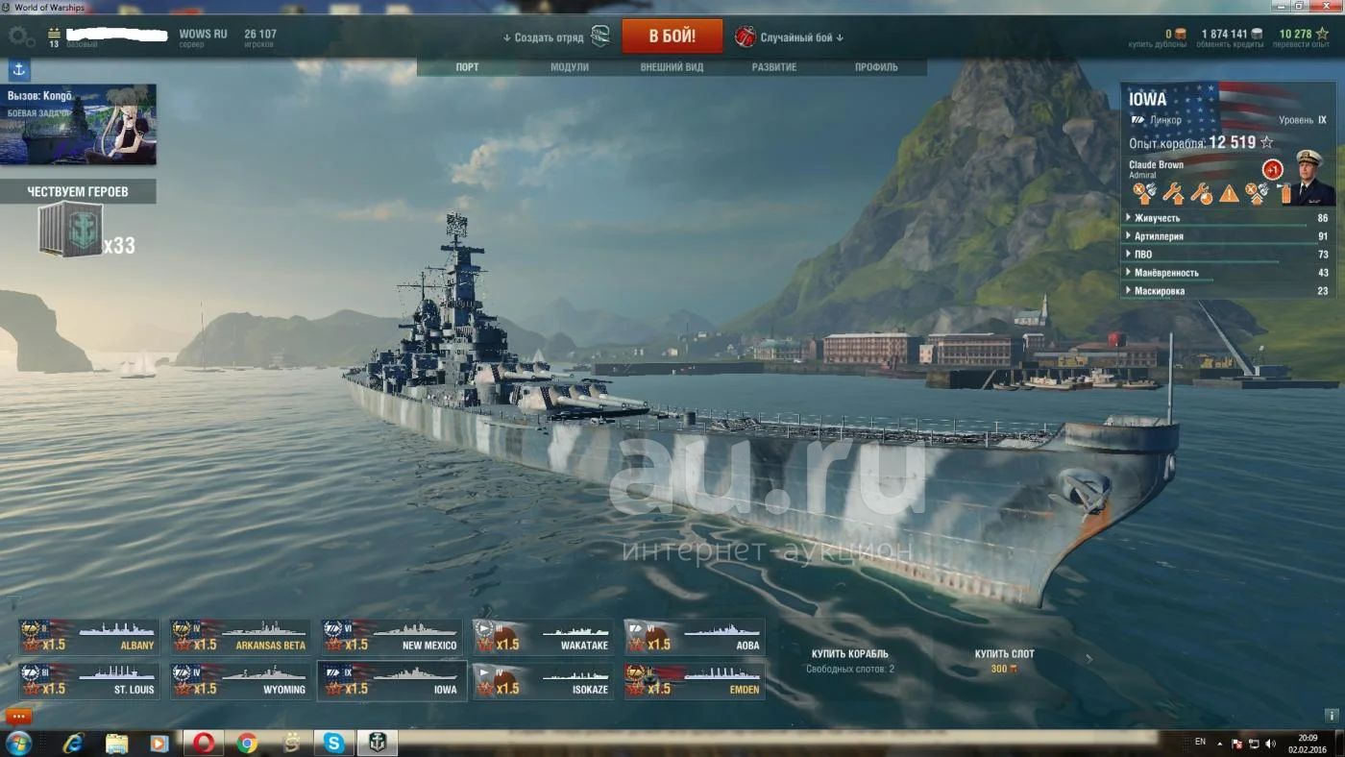Select the IOWA ship card in carousel
The image size is (1345, 757).
click(x=392, y=680)
